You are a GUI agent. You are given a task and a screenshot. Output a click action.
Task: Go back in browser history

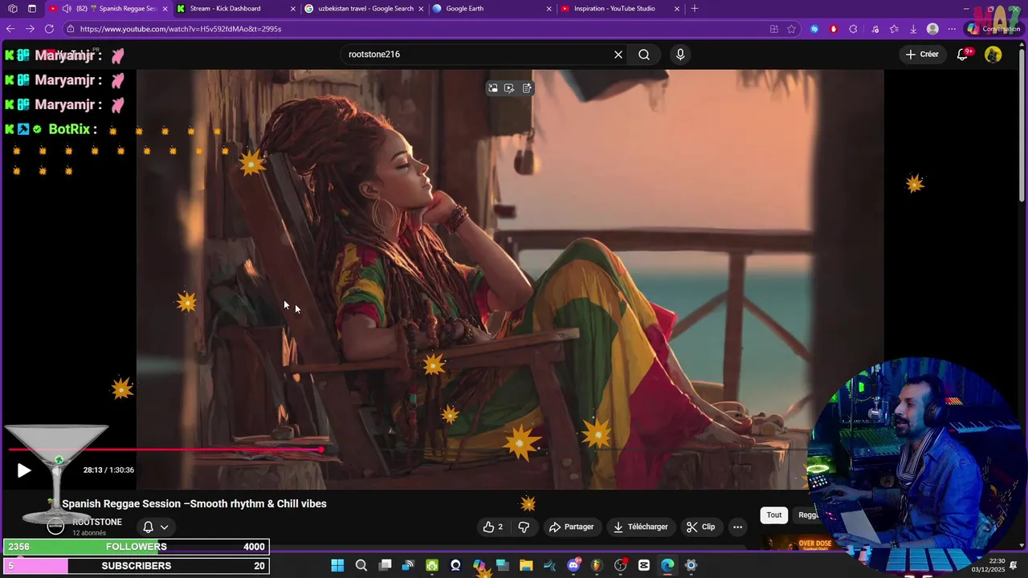[10, 29]
